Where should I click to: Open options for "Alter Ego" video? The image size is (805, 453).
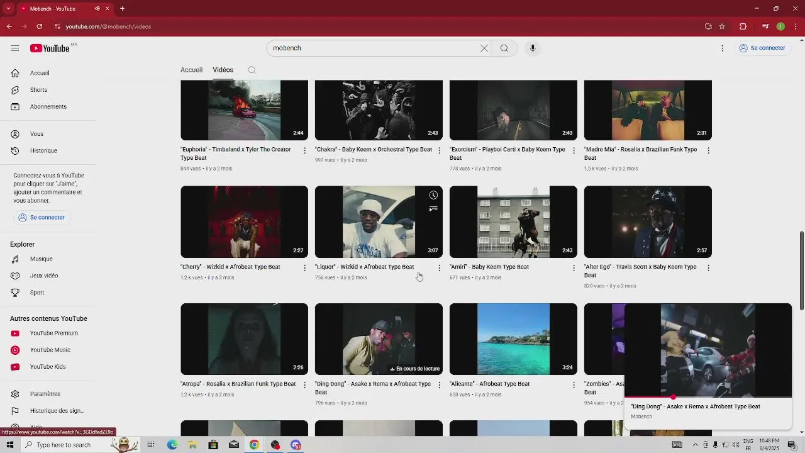click(708, 267)
